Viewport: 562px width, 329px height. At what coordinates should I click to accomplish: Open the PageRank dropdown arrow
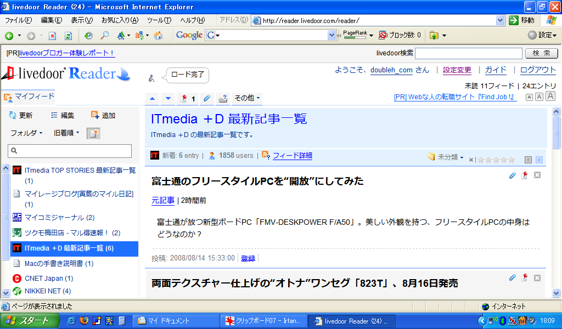[x=371, y=36]
